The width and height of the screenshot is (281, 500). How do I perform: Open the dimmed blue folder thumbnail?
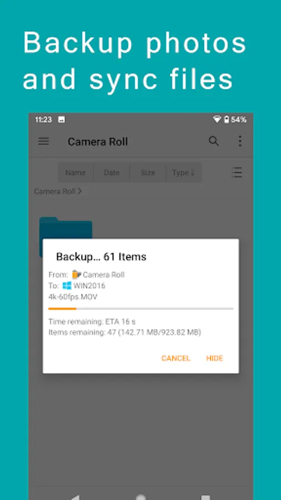coord(66,228)
